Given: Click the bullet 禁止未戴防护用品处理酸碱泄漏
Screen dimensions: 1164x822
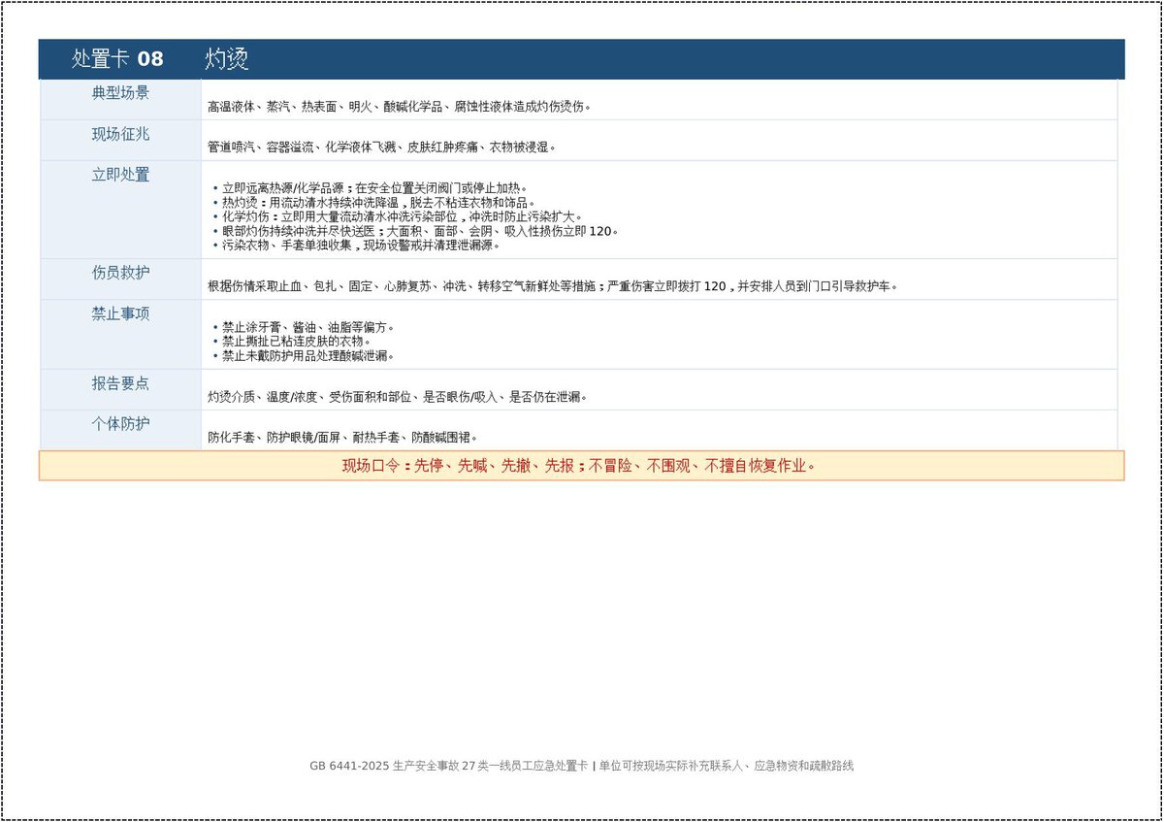Looking at the screenshot, I should 308,355.
